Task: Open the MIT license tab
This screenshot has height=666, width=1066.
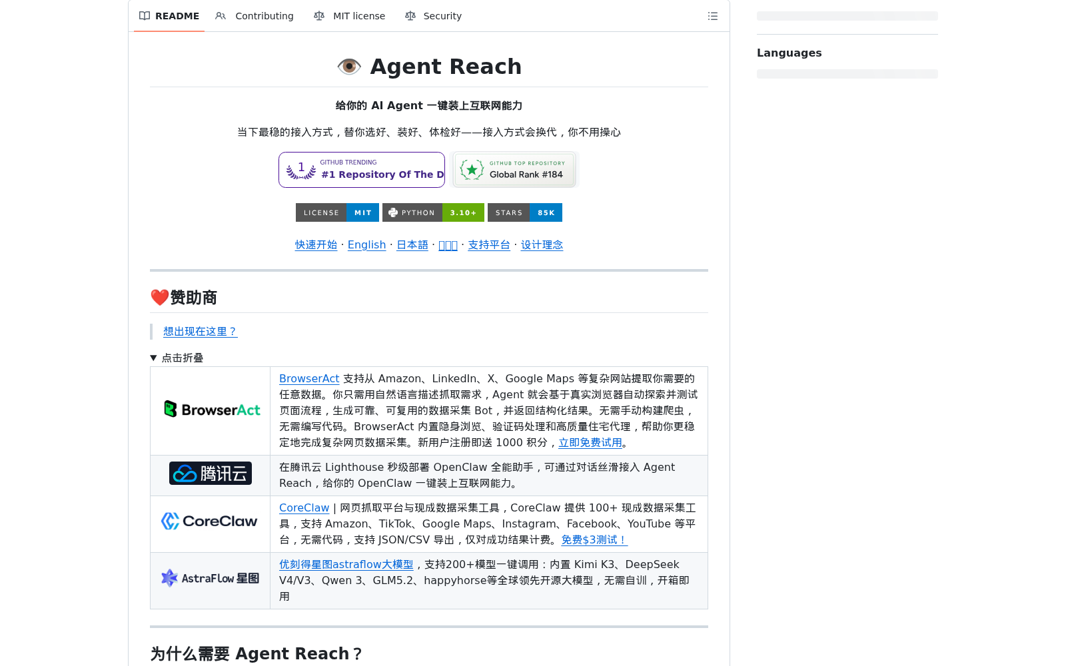Action: pos(350,16)
